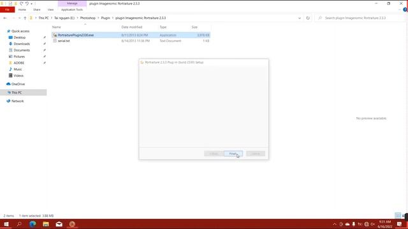Open Windows taskbar search

pyautogui.click(x=19, y=224)
